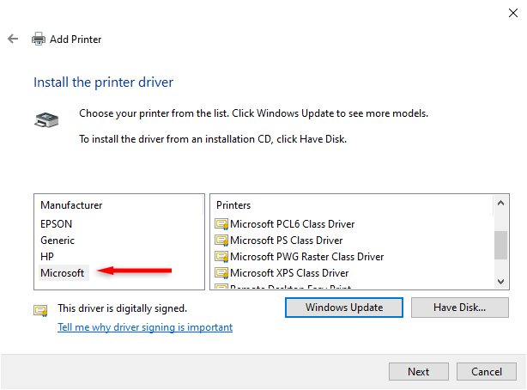Select EPSON in the Manufacturer list

pos(57,224)
